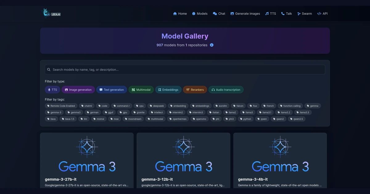Select the 'granite' tag
Image resolution: width=370 pixels, height=194 pixels.
tap(139, 112)
